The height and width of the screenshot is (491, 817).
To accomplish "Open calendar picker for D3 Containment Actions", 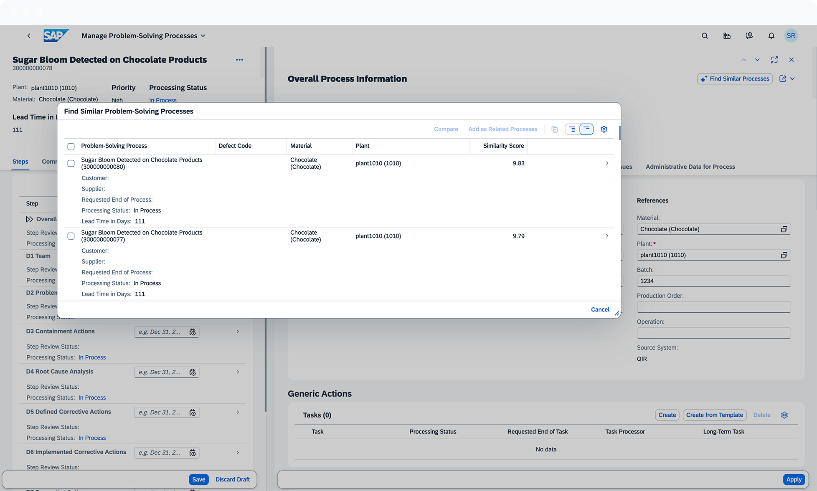I will [x=193, y=332].
